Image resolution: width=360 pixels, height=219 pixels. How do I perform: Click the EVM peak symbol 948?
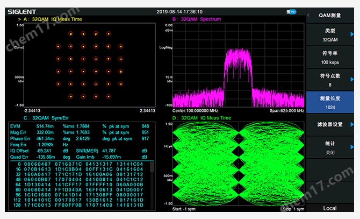pyautogui.click(x=145, y=126)
